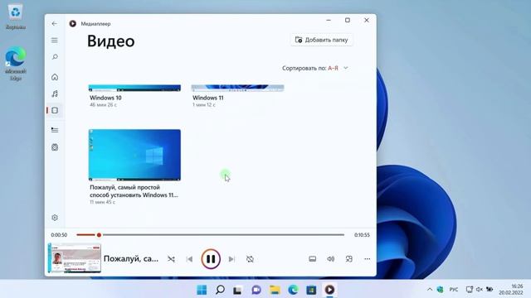Screen dimensions: 531x298
Task: Click the playback seek bar
Action: (x=210, y=234)
